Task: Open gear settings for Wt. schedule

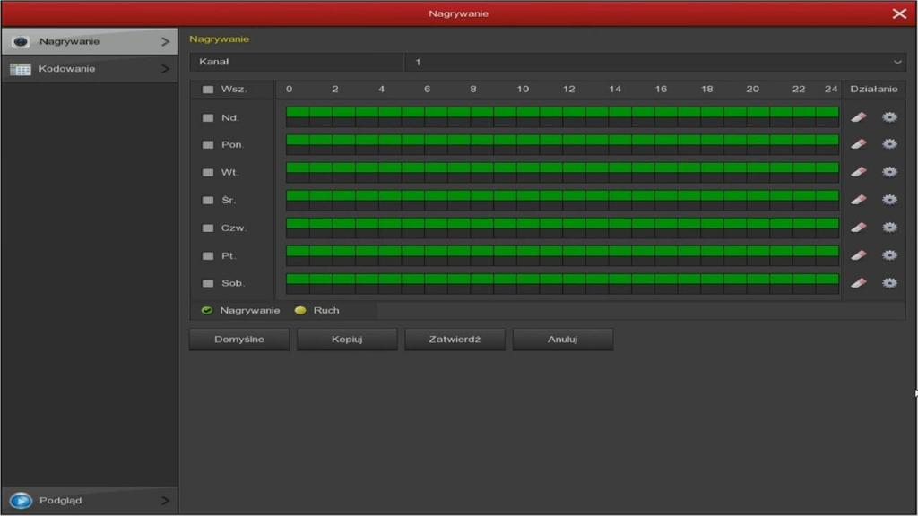Action: click(889, 172)
